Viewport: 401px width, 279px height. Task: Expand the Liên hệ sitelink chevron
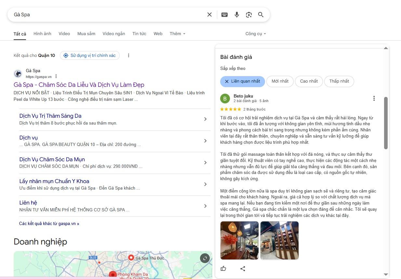pyautogui.click(x=205, y=206)
